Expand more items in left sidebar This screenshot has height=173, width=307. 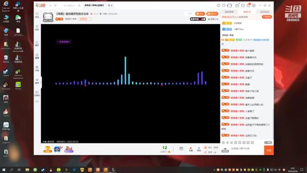pyautogui.click(x=37, y=101)
